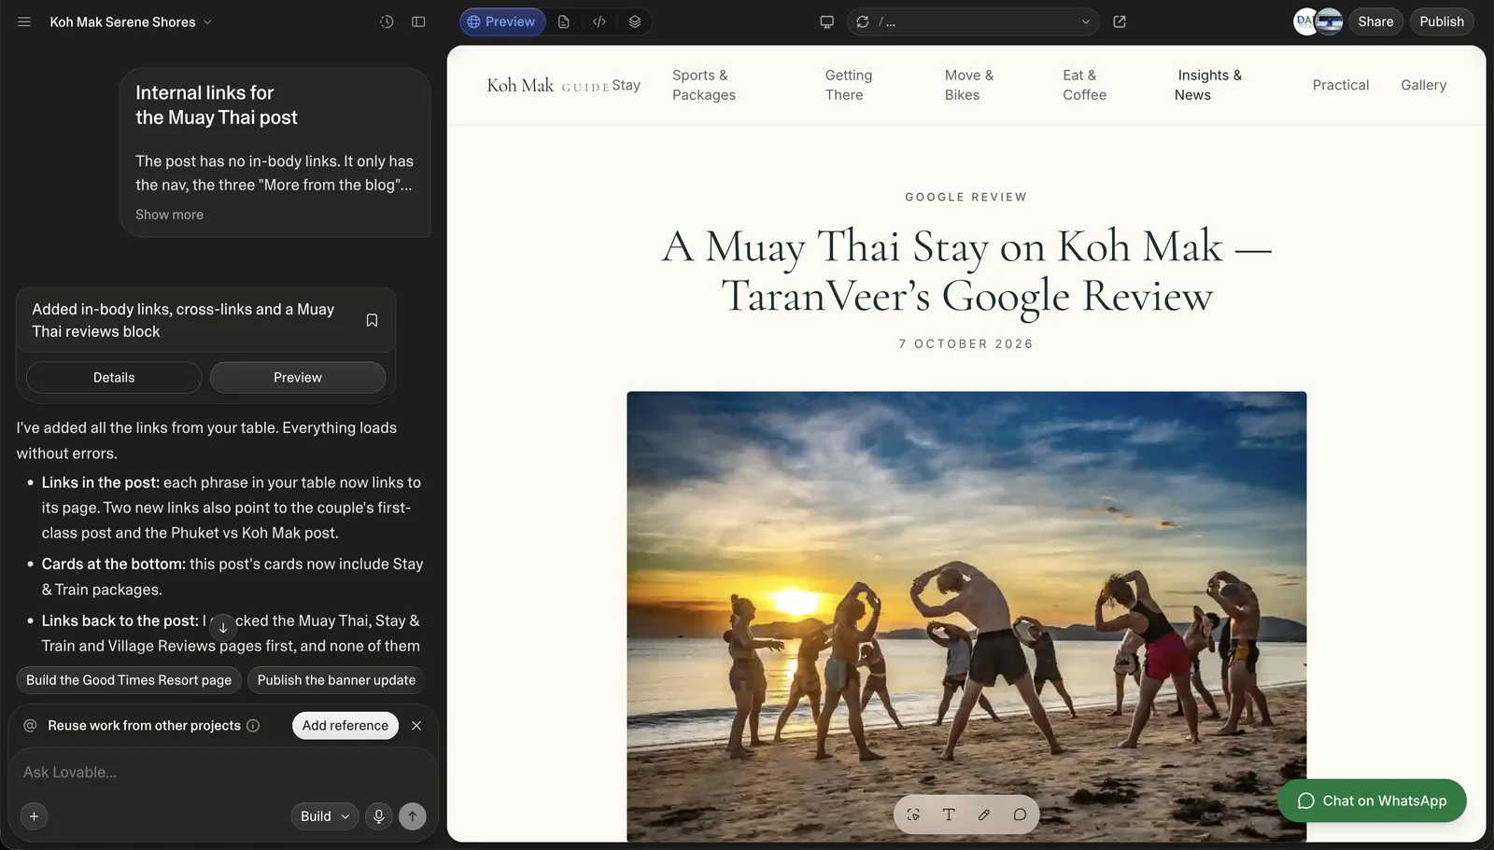Open the hamburger menu icon

[24, 21]
